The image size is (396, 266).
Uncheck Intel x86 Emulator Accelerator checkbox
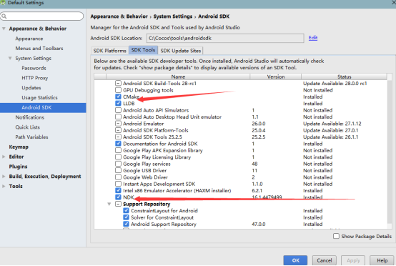click(x=118, y=190)
